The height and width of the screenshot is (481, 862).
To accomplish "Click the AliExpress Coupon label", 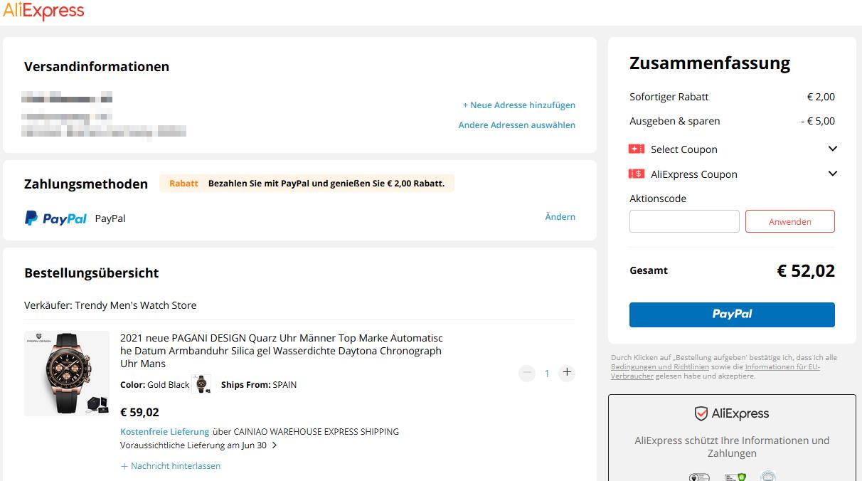I will coord(694,174).
